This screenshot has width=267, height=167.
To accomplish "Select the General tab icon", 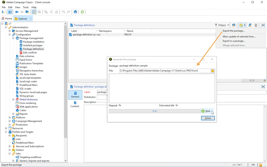I will [x=75, y=95].
